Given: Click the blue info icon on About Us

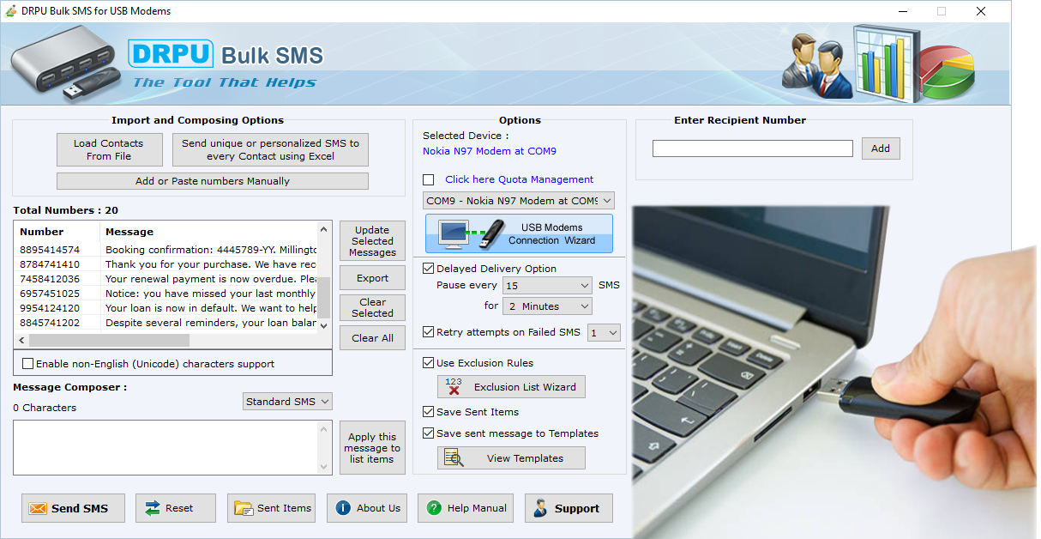Looking at the screenshot, I should click(343, 508).
